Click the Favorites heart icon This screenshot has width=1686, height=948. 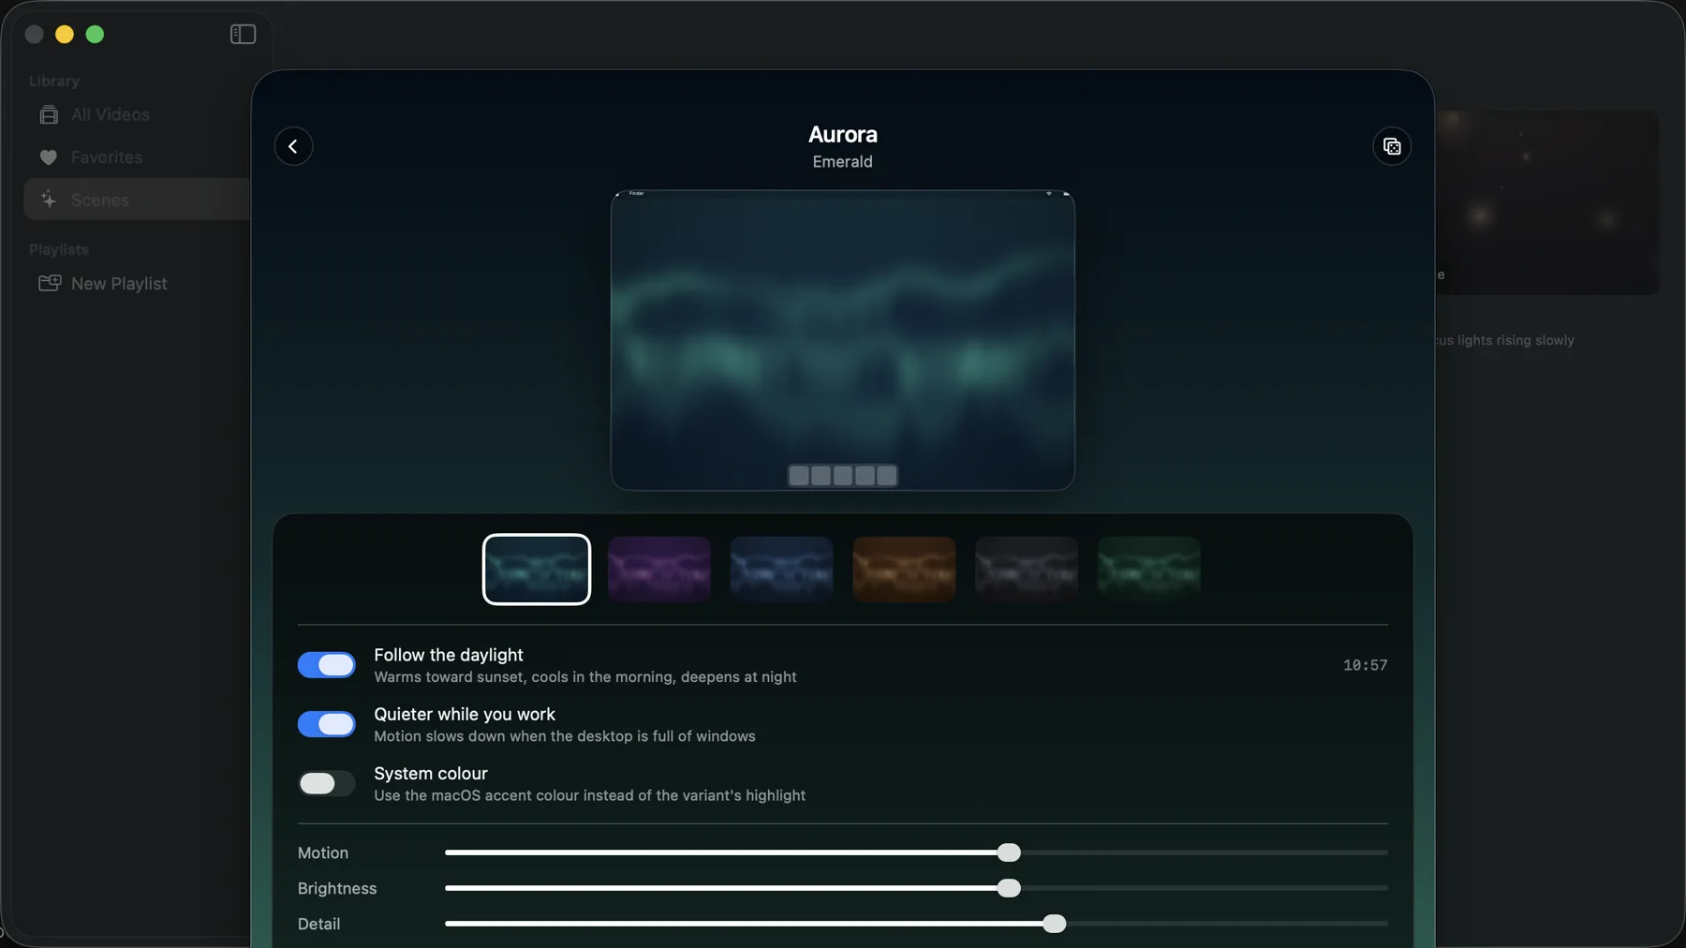pos(49,157)
